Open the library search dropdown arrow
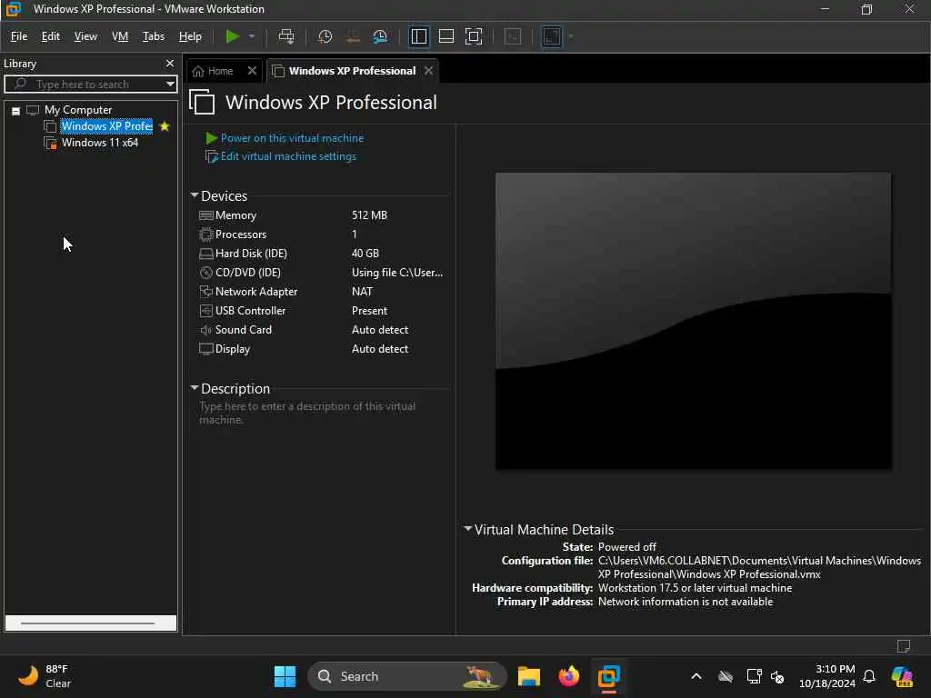 click(x=170, y=85)
